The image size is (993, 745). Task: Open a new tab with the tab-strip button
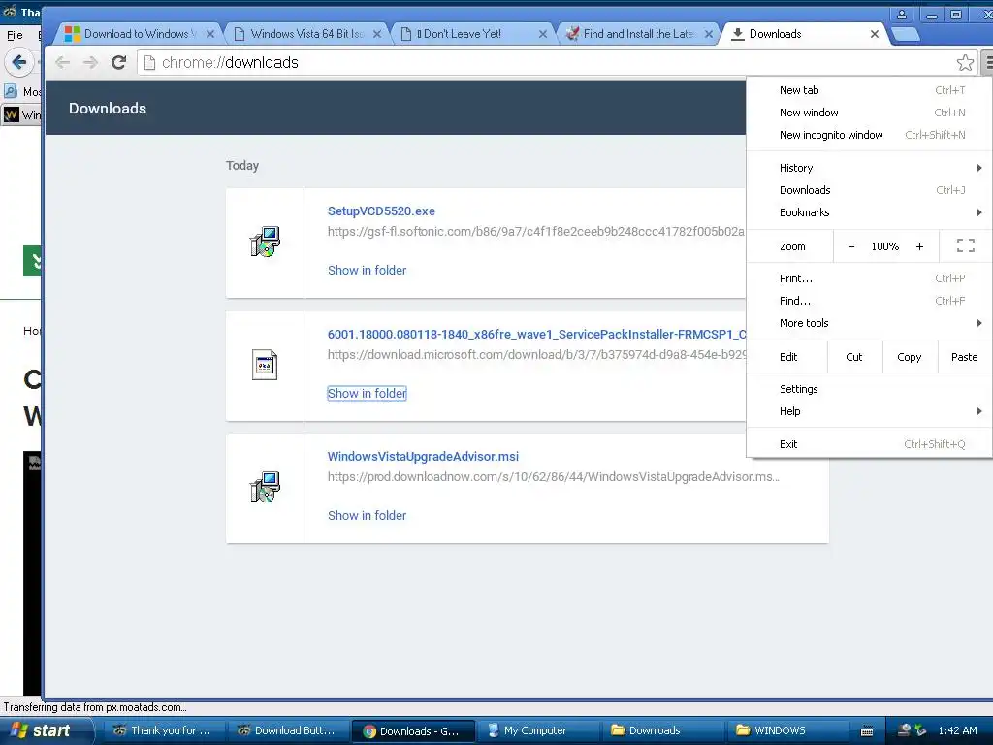click(905, 34)
